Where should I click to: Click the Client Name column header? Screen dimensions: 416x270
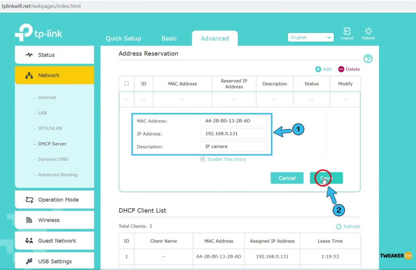click(x=163, y=241)
